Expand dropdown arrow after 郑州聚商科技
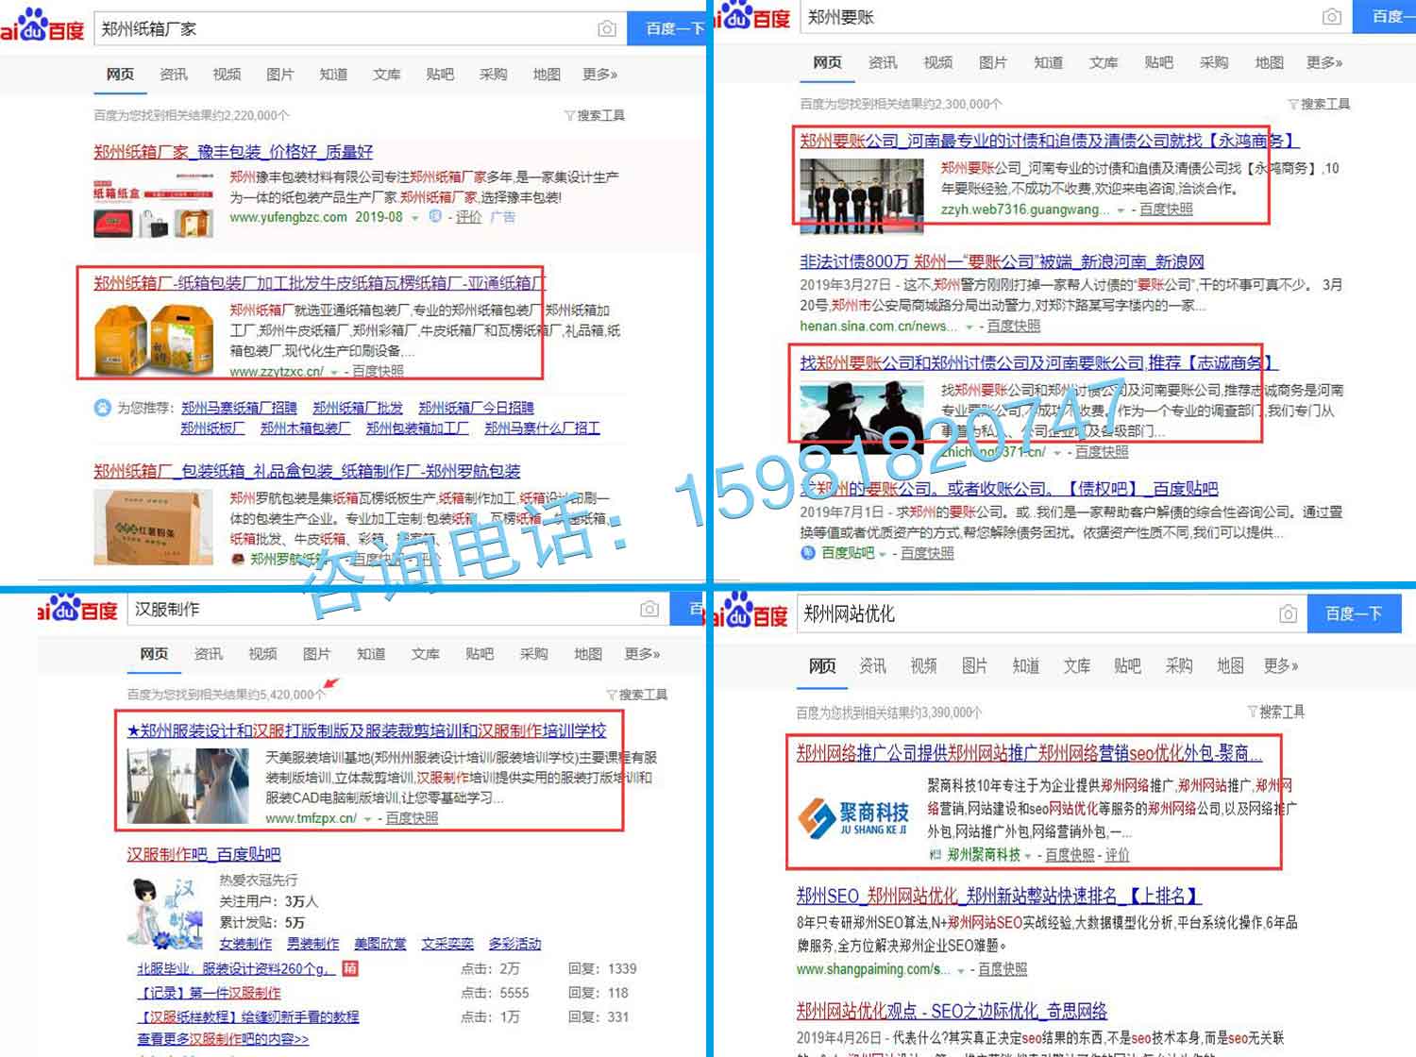1416x1057 pixels. pos(1027,856)
